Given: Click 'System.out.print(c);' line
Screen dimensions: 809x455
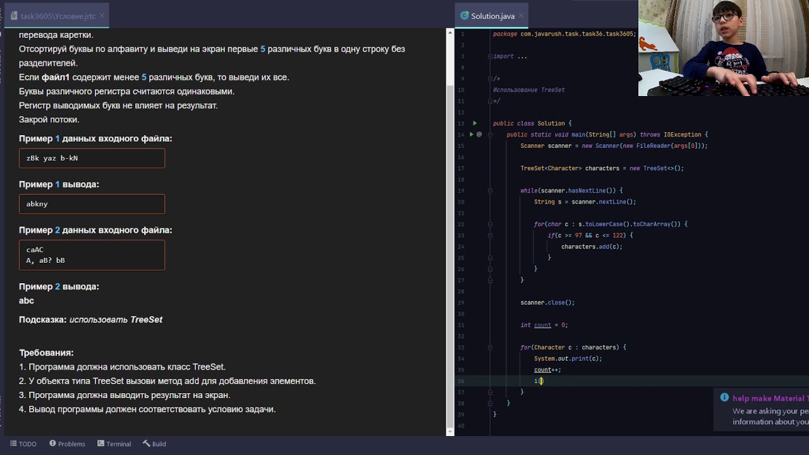Looking at the screenshot, I should coord(568,358).
